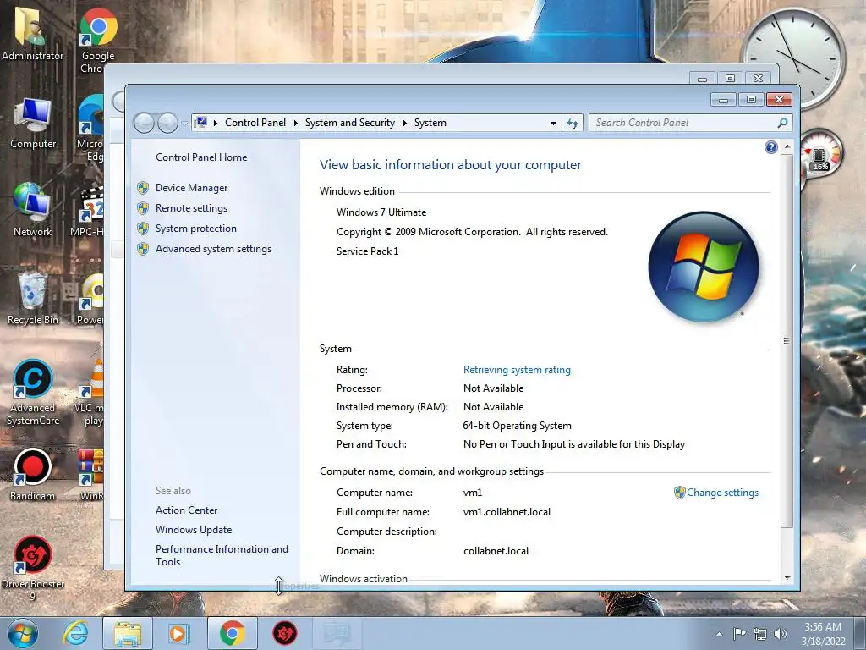The height and width of the screenshot is (650, 866).
Task: Click the search magnifier icon
Action: (x=782, y=123)
